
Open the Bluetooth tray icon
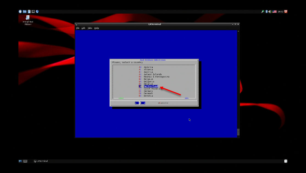266,12
